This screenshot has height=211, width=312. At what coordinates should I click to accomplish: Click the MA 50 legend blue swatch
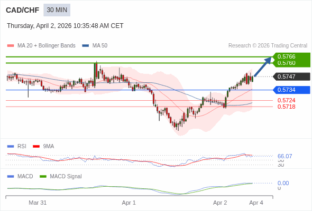pos(86,46)
